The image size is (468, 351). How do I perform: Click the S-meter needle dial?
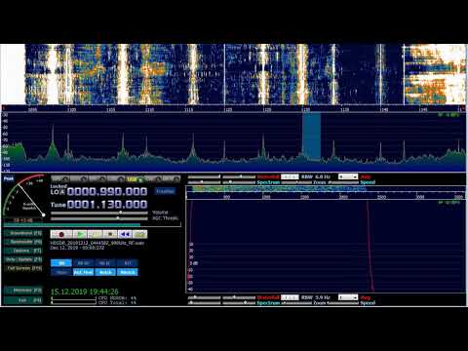(23, 196)
